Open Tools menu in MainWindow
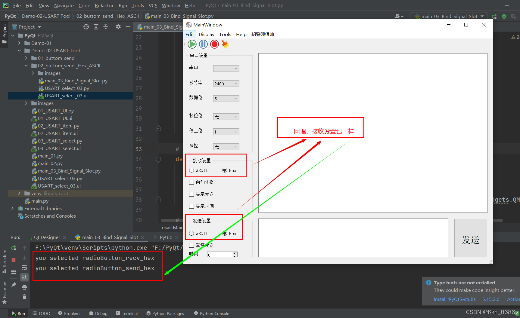This screenshot has width=520, height=318. pos(225,34)
